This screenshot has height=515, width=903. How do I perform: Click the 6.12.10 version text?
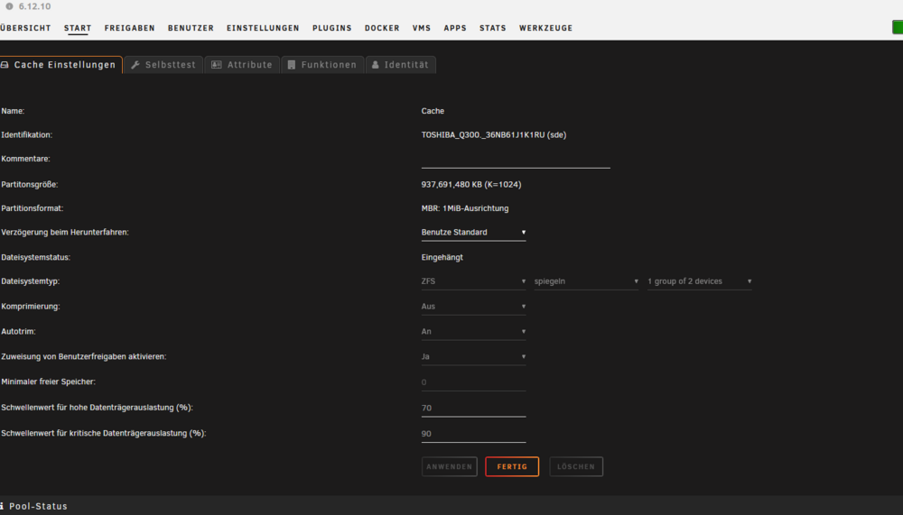[34, 6]
